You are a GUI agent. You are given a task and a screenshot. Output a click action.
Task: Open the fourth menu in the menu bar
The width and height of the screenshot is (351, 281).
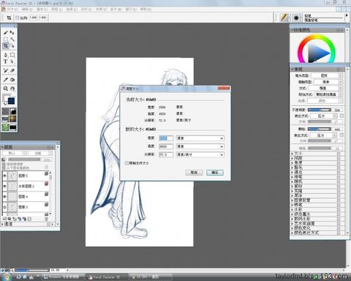(x=56, y=10)
